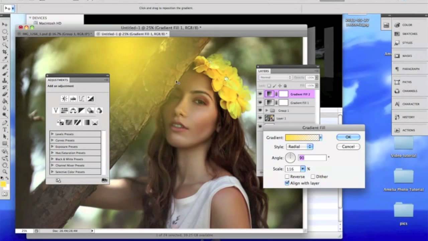Select the Polygonal Lasso tool

coord(5,38)
